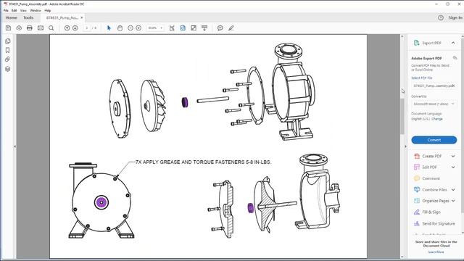Add a sticky note comment icon
Image resolution: width=464 pixels, height=261 pixels.
point(220,28)
